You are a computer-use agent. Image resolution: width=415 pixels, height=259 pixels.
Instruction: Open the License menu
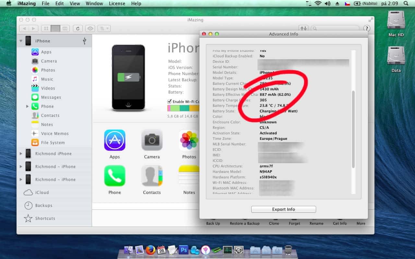tap(117, 4)
